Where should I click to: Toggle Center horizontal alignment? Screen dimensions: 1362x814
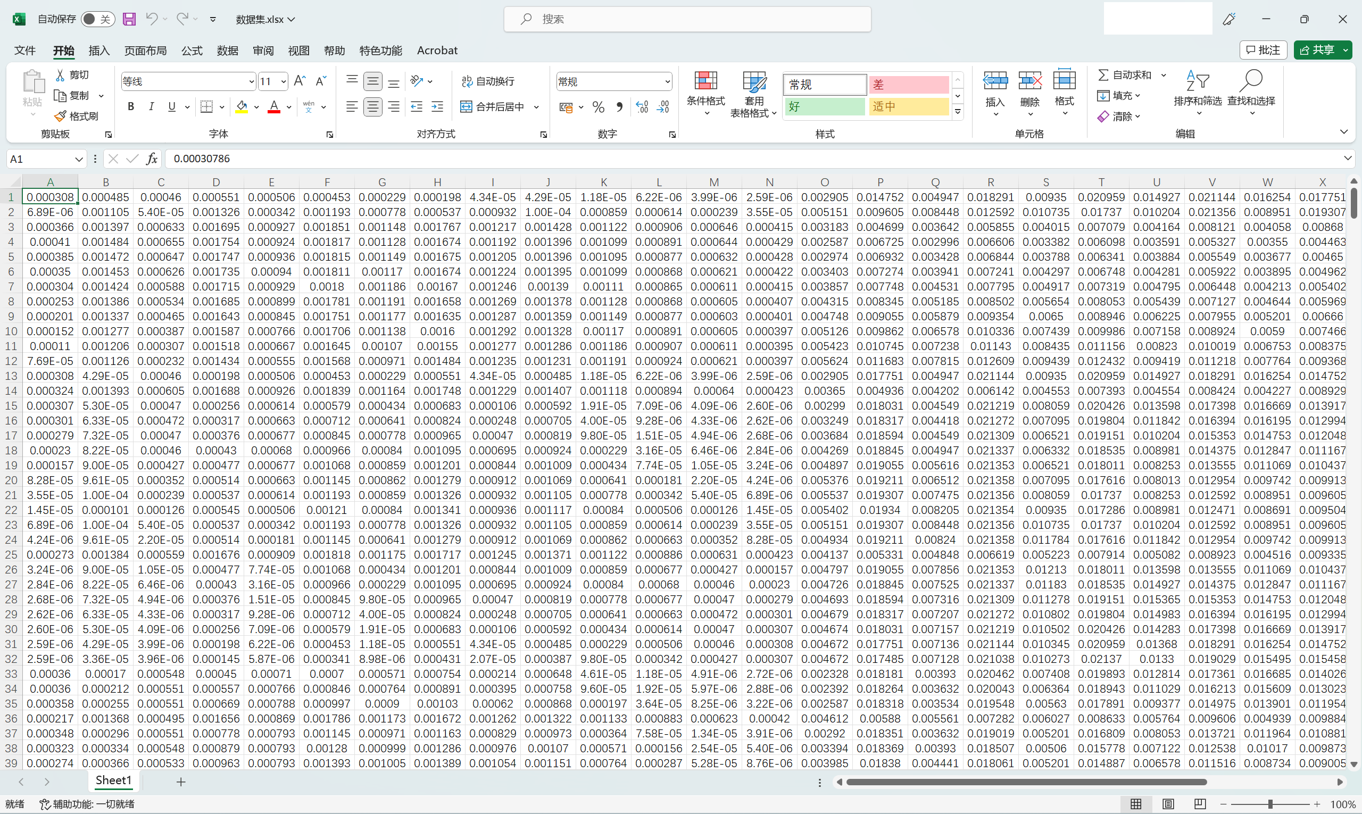tap(373, 106)
